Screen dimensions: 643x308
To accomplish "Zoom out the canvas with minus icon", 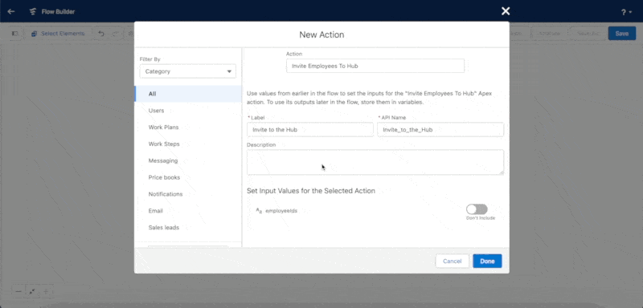I will 18,291.
